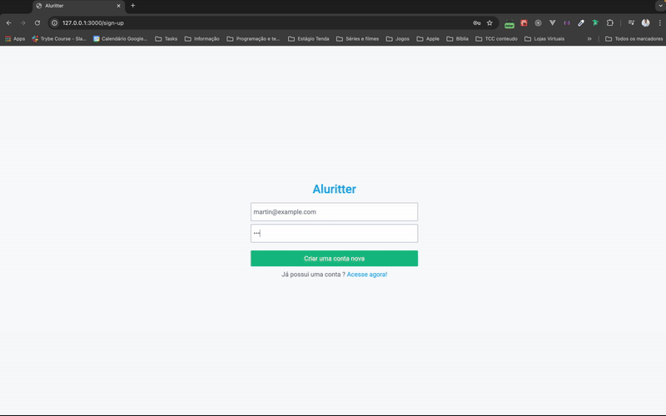This screenshot has width=666, height=416.
Task: Bookmark this page with the star
Action: [490, 23]
